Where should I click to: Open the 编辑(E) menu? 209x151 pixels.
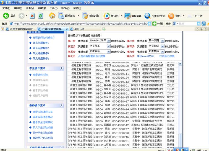[x=18, y=8]
